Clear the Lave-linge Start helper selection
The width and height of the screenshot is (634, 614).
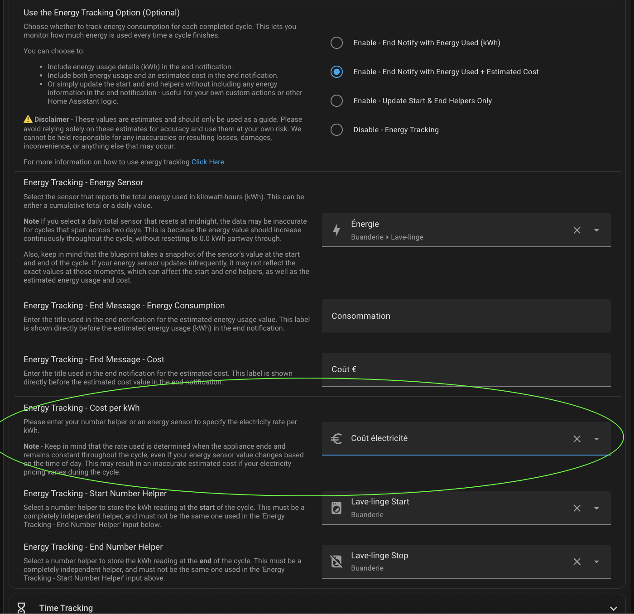[577, 508]
